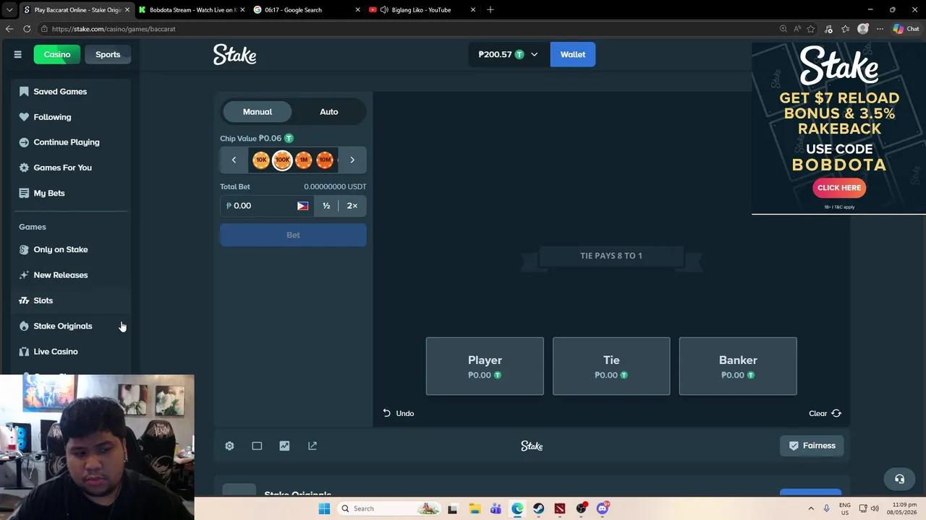Open Discord from the taskbar

[x=603, y=508]
